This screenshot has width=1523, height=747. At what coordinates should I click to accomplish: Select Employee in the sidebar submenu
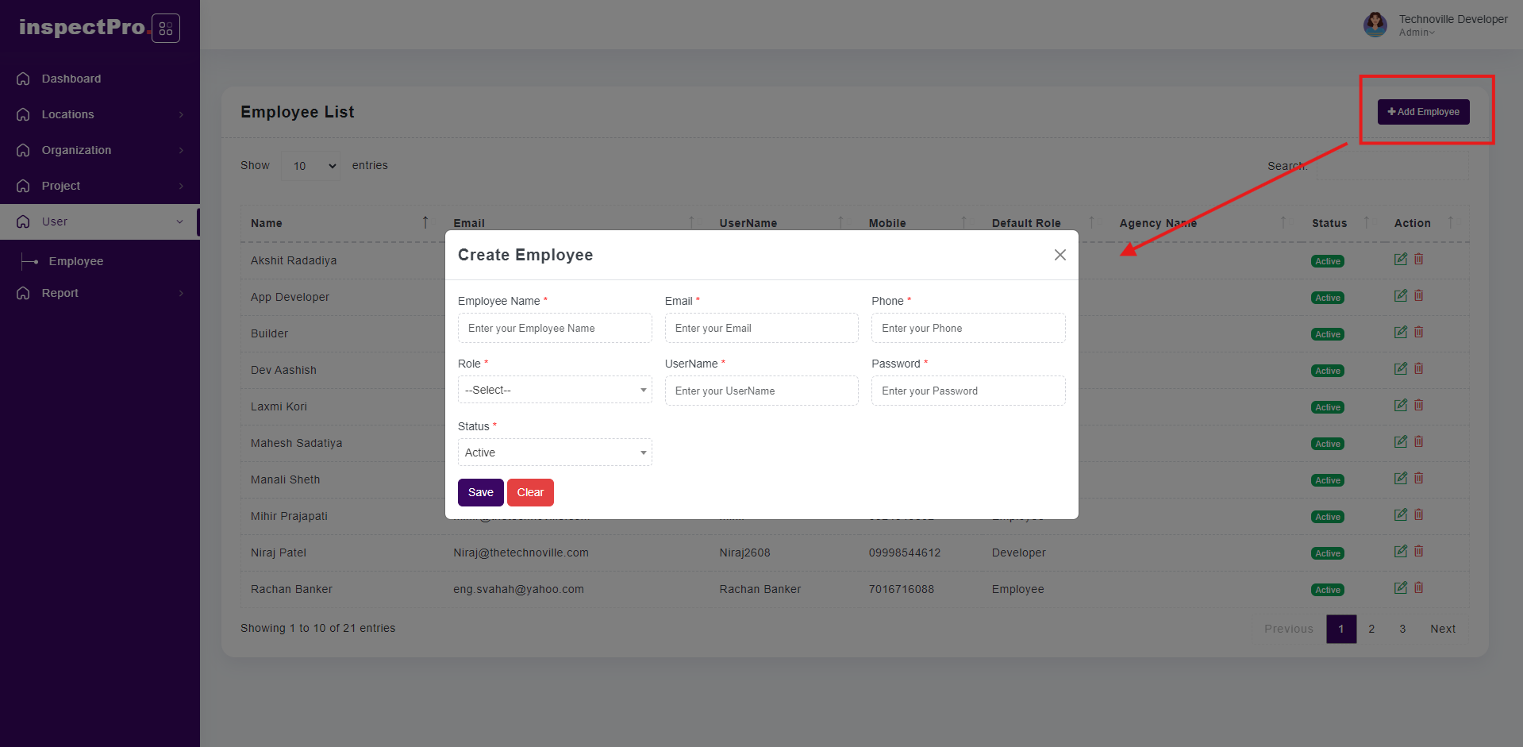[x=76, y=261]
